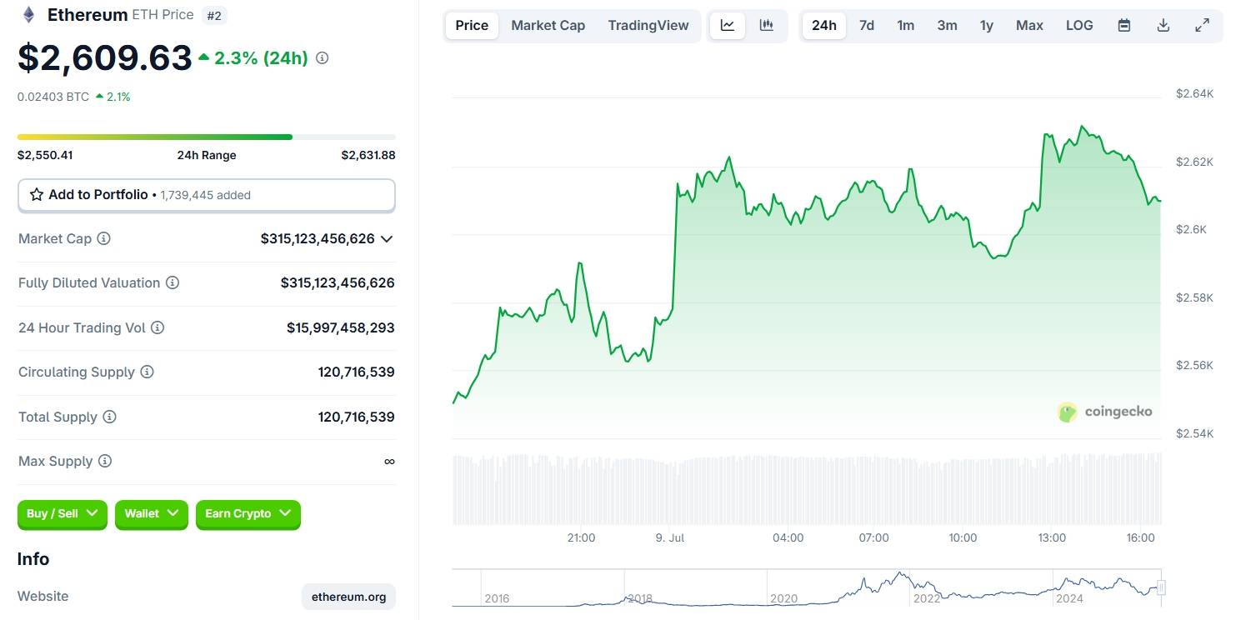Click the right handle of timeline navigator
The width and height of the screenshot is (1241, 620).
[1161, 588]
